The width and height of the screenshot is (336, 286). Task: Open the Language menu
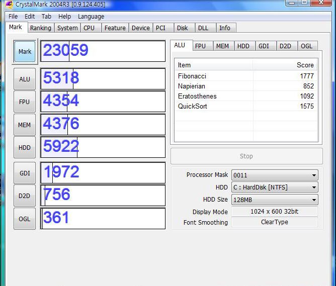coord(91,17)
